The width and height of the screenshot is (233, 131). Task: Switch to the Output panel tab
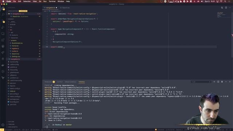60,82
